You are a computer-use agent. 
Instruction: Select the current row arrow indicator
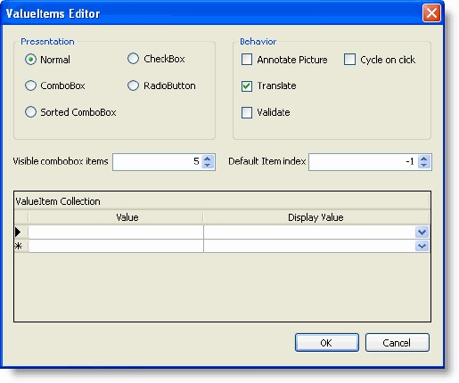tap(18, 232)
